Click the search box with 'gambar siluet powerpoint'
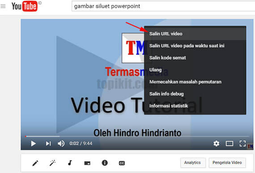This screenshot has height=173, width=255. [x=163, y=6]
